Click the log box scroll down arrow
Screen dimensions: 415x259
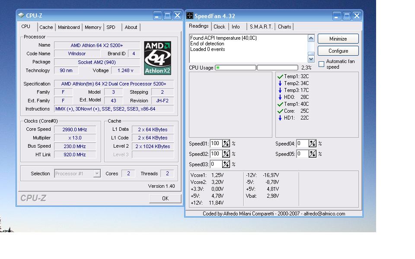pyautogui.click(x=311, y=59)
